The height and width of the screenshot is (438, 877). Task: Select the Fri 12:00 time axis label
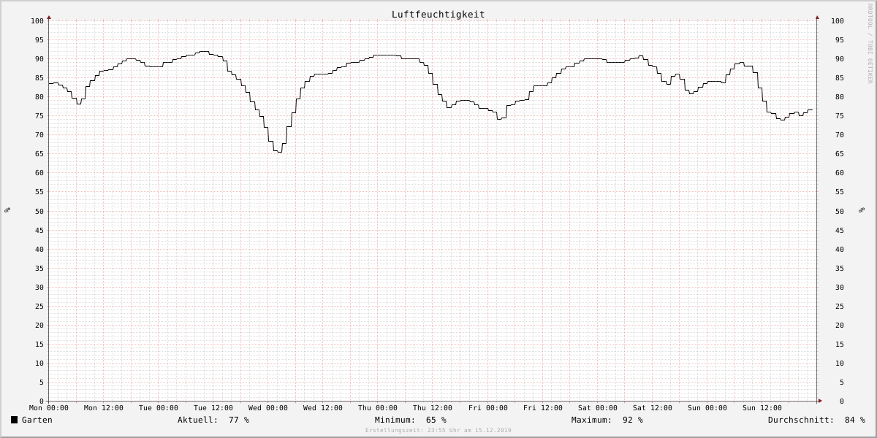543,408
